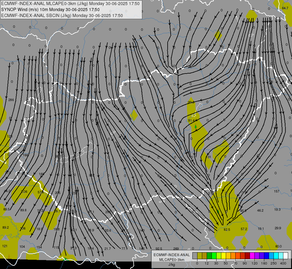Click the white legend swatch
This screenshot has width=292, height=269.
286,256
